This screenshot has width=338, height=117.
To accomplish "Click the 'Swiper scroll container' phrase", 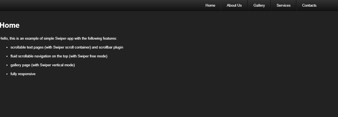I will pyautogui.click(x=71, y=47).
